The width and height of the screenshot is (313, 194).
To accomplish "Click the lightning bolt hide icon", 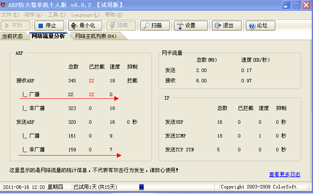I will coord(113,26).
